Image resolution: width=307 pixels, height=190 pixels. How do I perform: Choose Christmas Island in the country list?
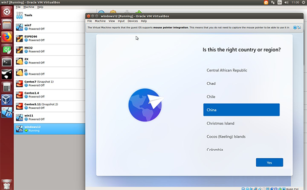click(242, 123)
